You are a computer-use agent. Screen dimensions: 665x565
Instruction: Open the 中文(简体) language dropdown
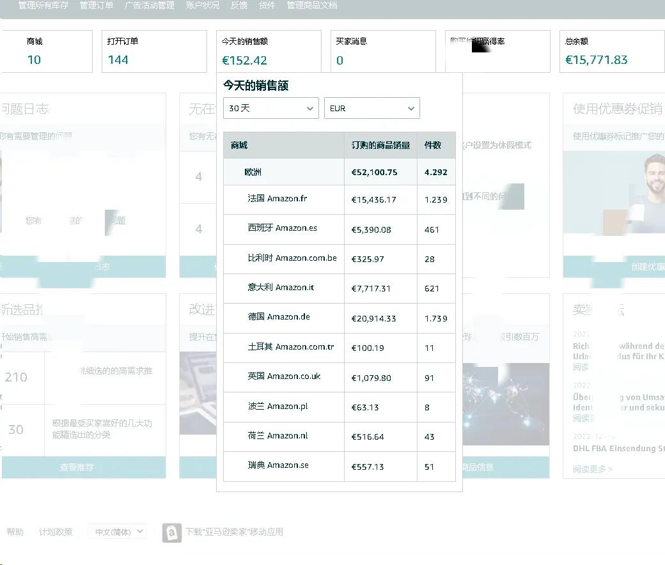click(116, 531)
